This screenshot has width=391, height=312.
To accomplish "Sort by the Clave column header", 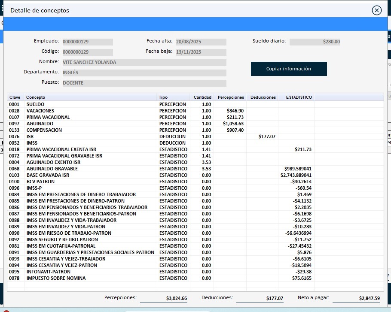I will pyautogui.click(x=15, y=97).
